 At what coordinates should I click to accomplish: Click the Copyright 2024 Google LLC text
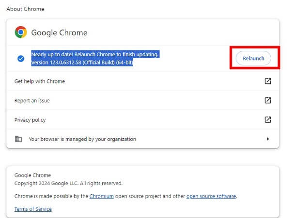pos(68,184)
